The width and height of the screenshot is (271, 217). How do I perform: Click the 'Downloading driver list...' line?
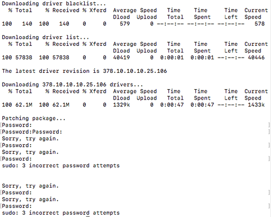[45, 37]
